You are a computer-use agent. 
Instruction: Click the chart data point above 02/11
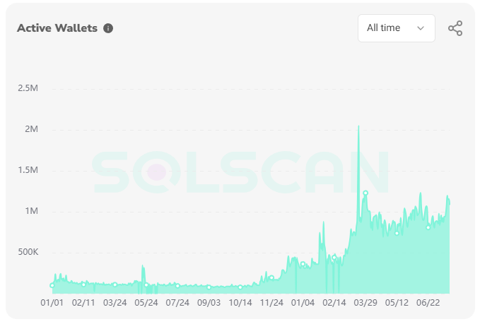pos(83,284)
